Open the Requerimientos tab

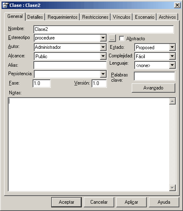tap(63, 17)
